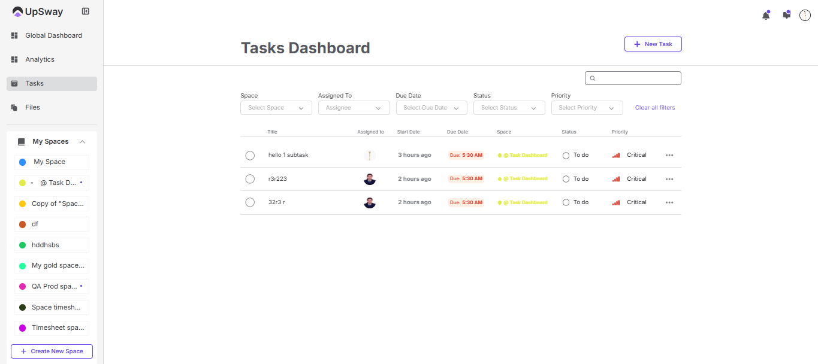Open the Select Space filter dropdown
Screen dimensions: 818x364
(276, 108)
